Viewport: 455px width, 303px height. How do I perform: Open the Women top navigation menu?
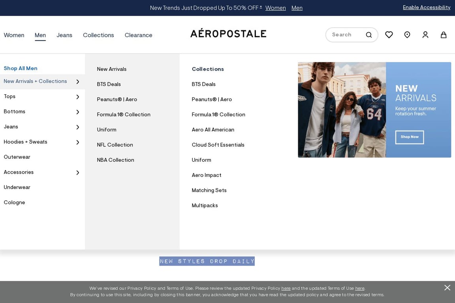coord(14,35)
